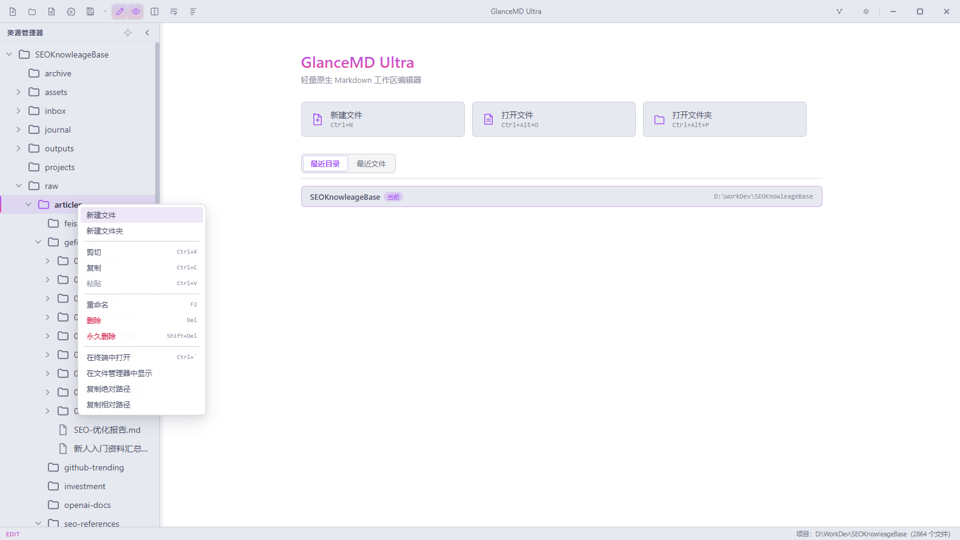Image resolution: width=960 pixels, height=540 pixels.
Task: Open the SEOKnowleageBase entry in the recent list
Action: pos(562,197)
